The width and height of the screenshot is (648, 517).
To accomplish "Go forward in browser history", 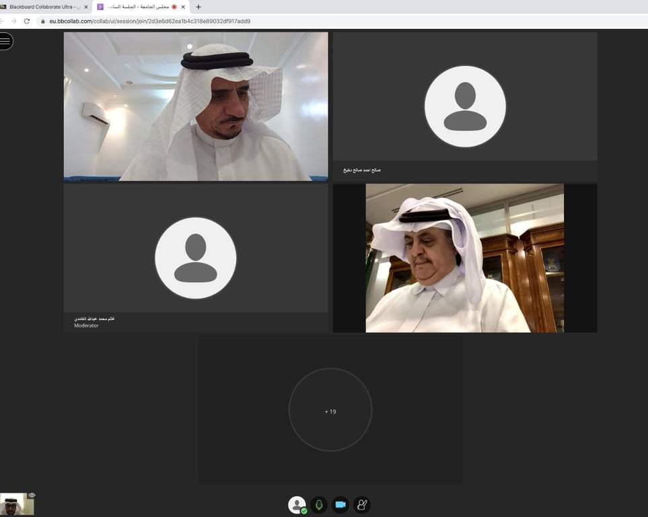I will (x=13, y=21).
